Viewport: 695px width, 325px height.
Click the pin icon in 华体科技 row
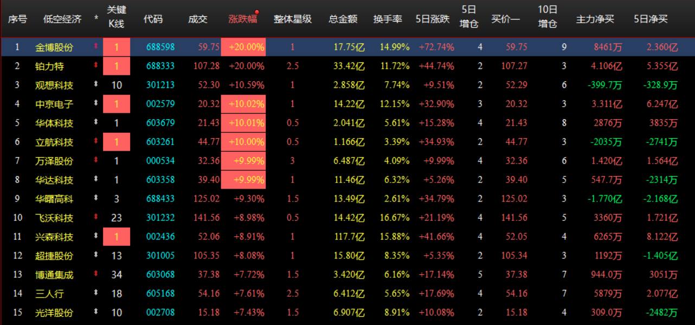pyautogui.click(x=96, y=122)
